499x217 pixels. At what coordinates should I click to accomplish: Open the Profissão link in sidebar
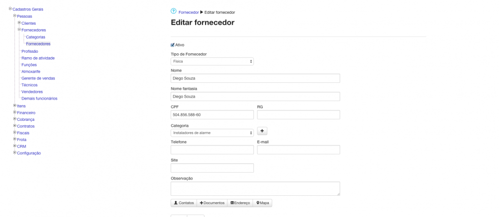(x=30, y=51)
